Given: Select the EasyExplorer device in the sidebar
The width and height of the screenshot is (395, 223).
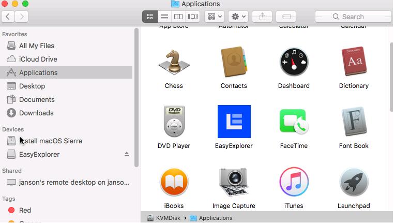Looking at the screenshot, I should 66,154.
